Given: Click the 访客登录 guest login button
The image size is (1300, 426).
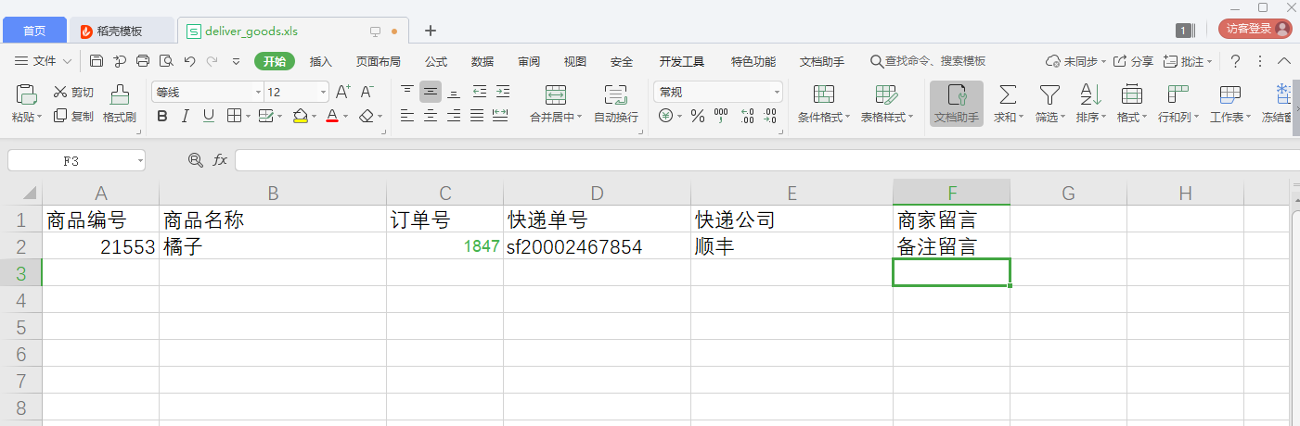Looking at the screenshot, I should point(1255,29).
